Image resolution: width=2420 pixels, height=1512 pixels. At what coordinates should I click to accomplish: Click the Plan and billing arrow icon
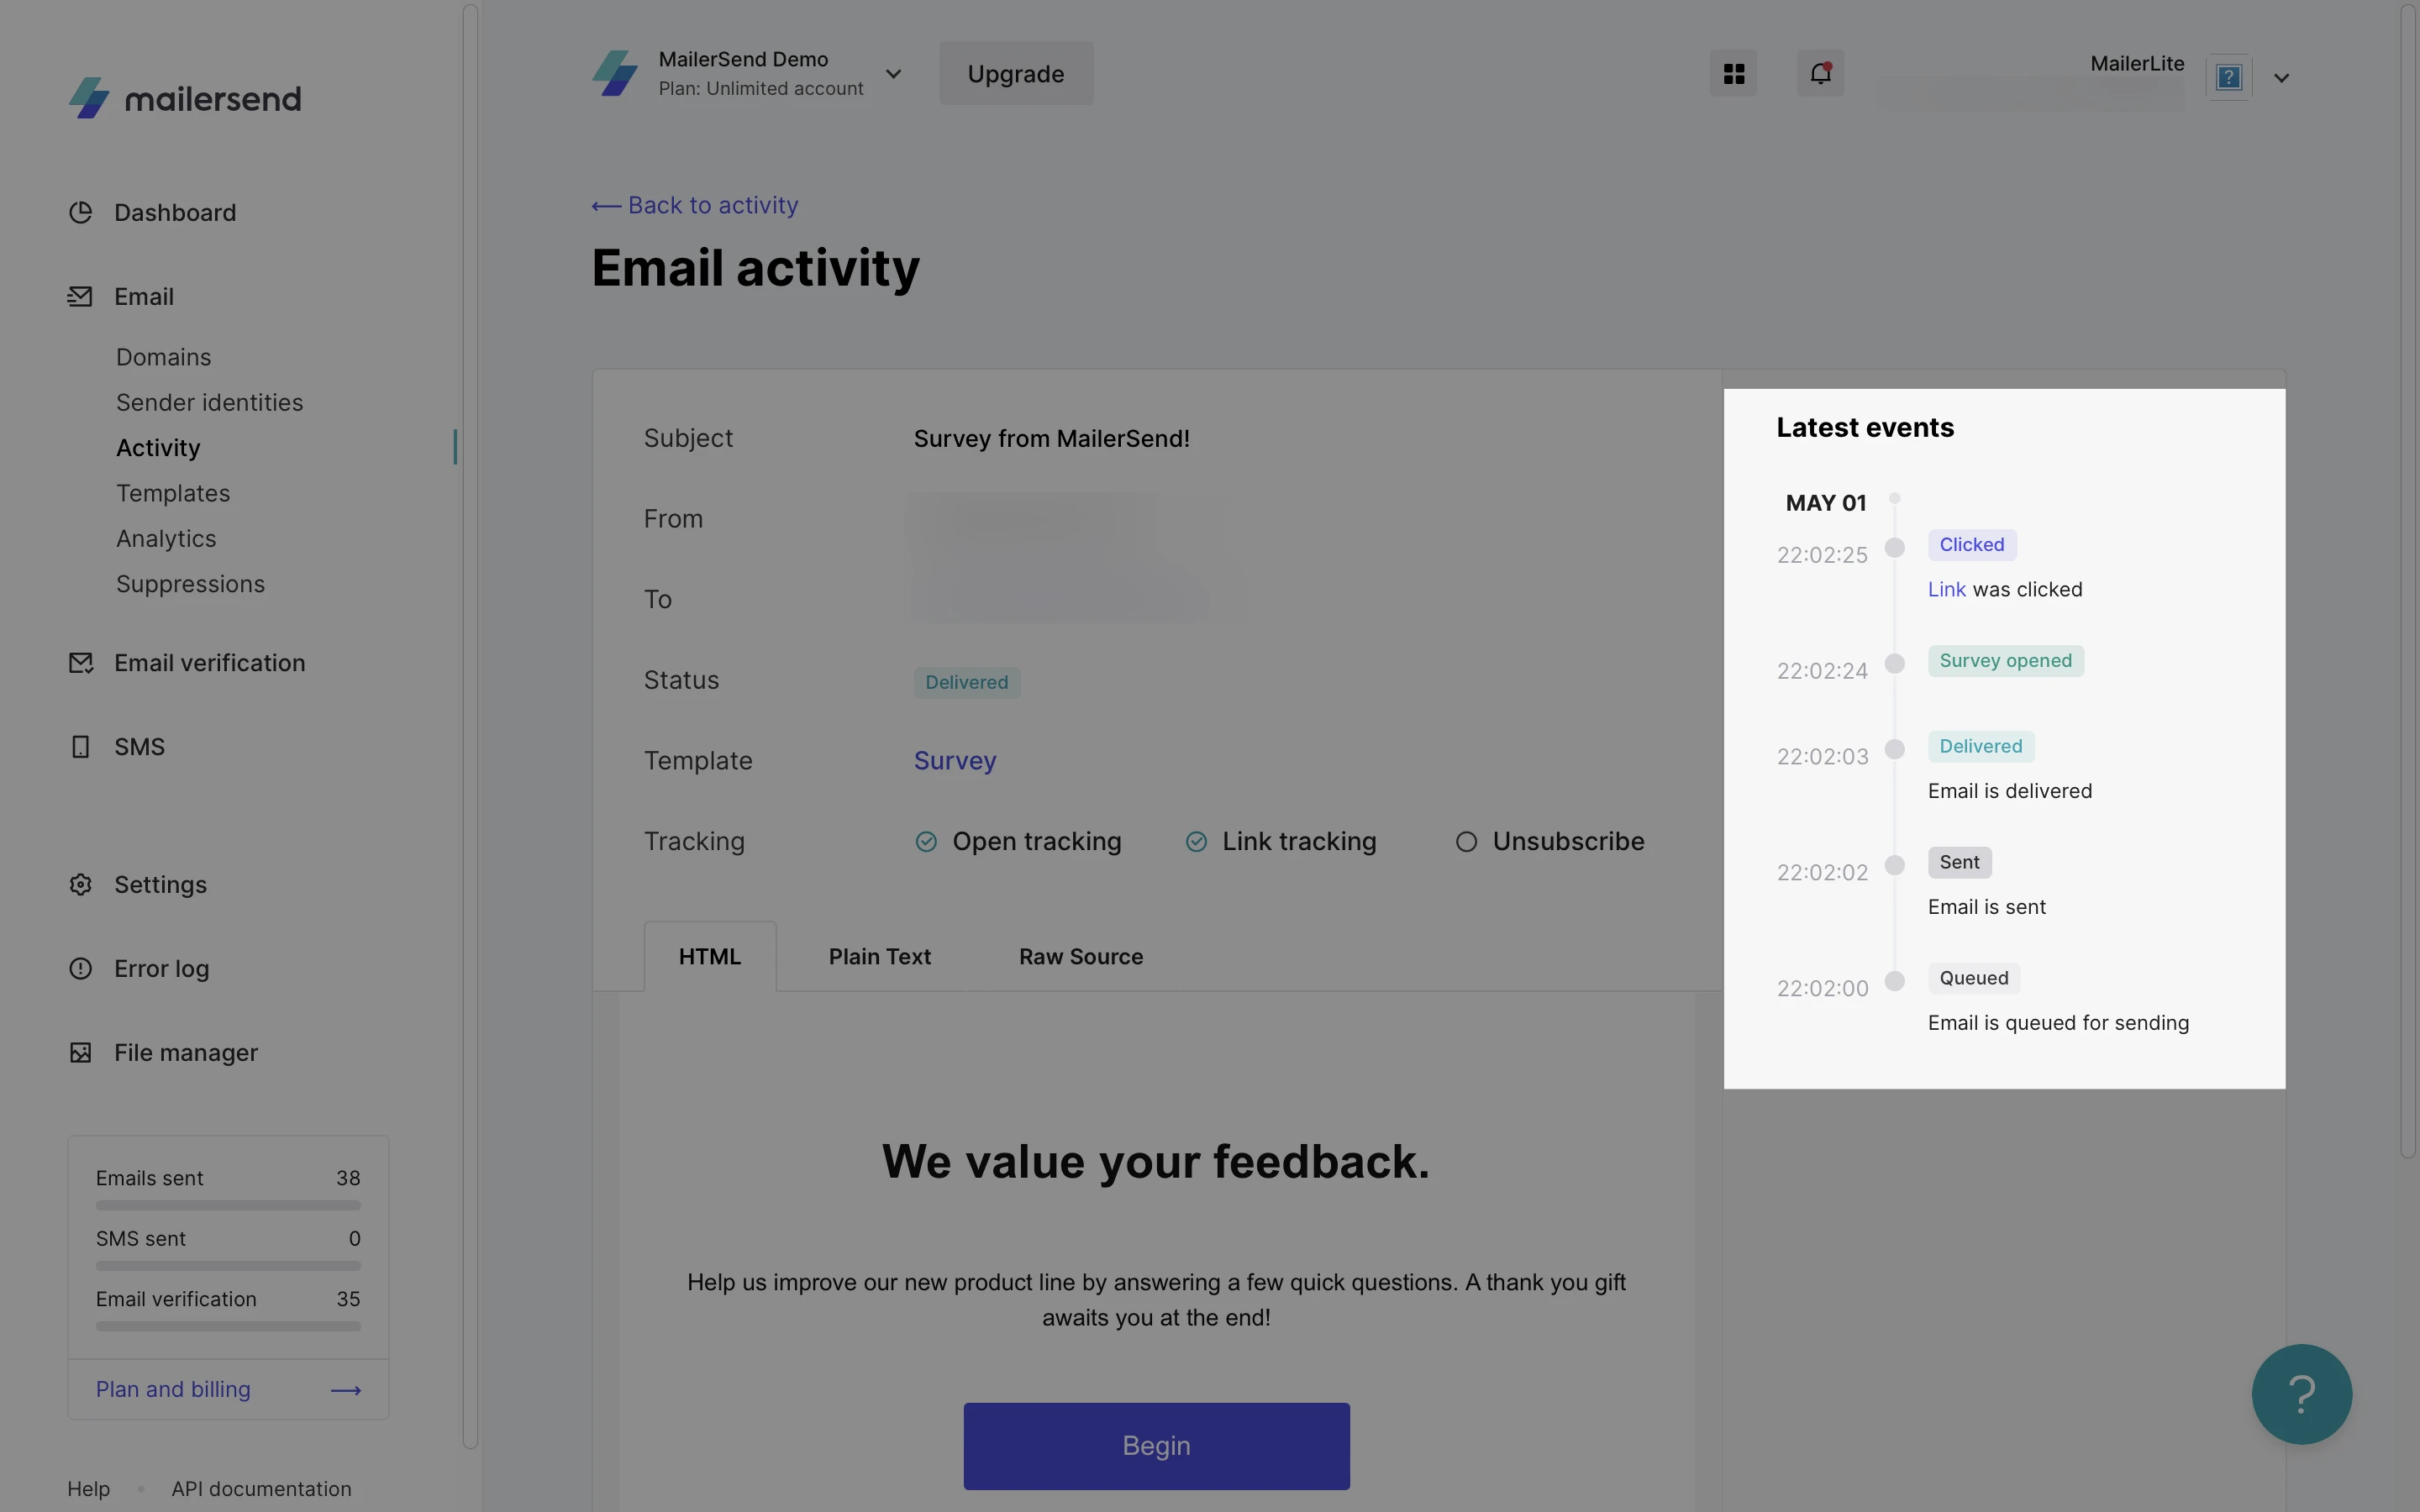(346, 1390)
